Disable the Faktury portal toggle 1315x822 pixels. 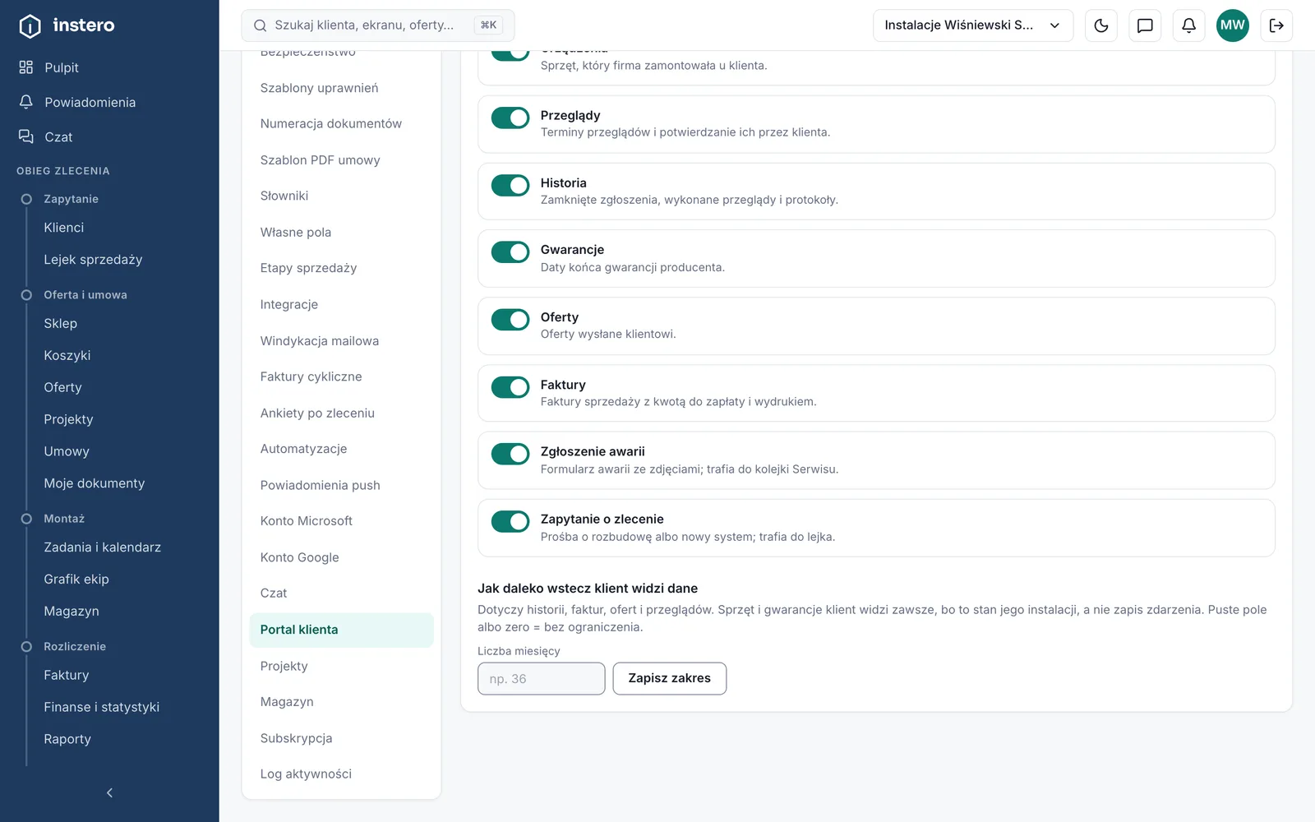(510, 387)
